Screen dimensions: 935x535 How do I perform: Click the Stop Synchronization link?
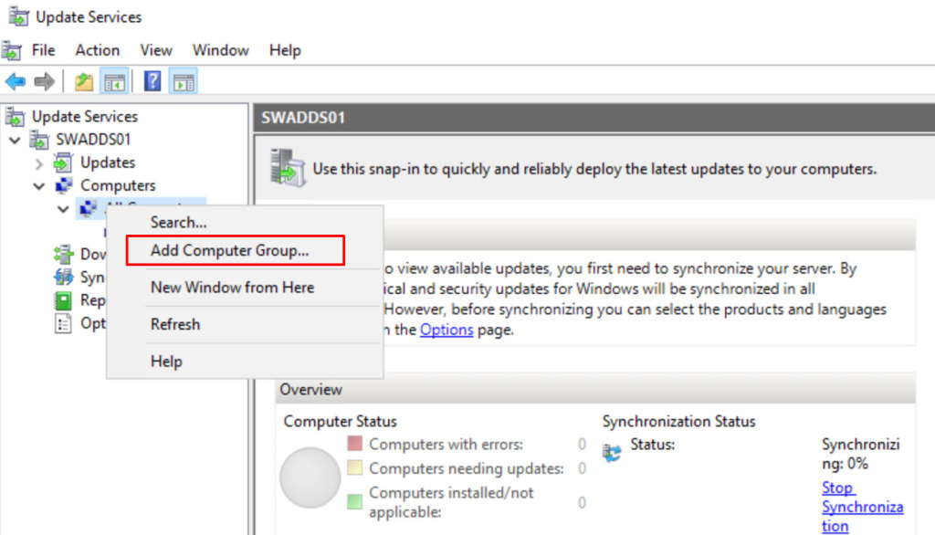(862, 507)
